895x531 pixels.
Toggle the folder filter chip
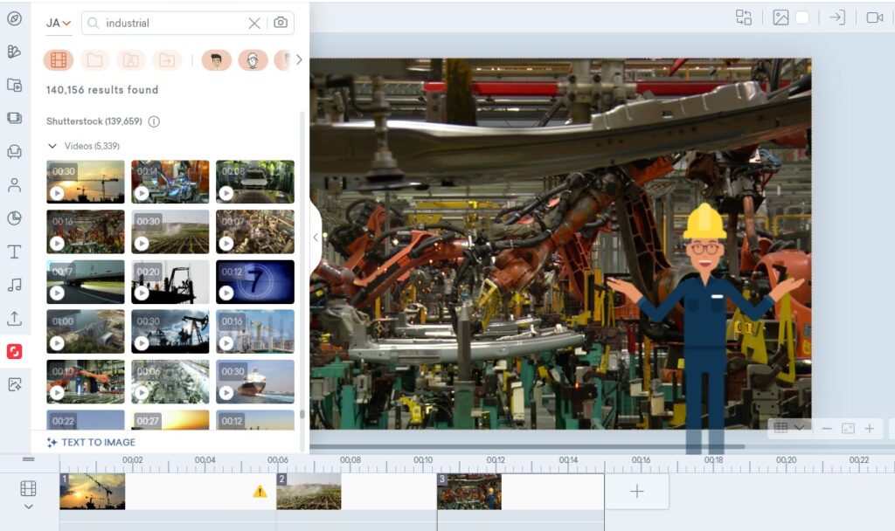pos(94,60)
